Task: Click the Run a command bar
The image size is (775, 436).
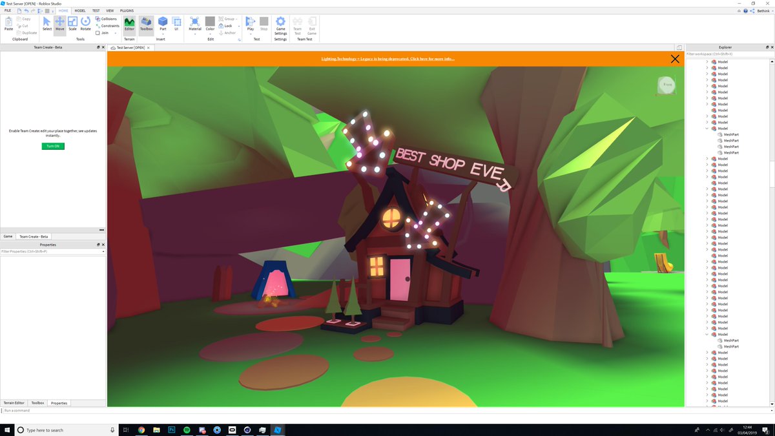Action: coord(387,410)
